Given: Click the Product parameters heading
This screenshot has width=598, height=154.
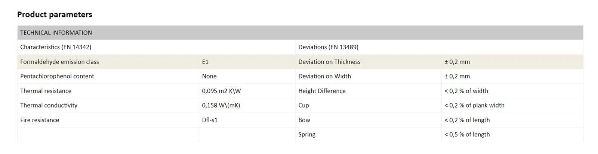Looking at the screenshot, I should [55, 15].
